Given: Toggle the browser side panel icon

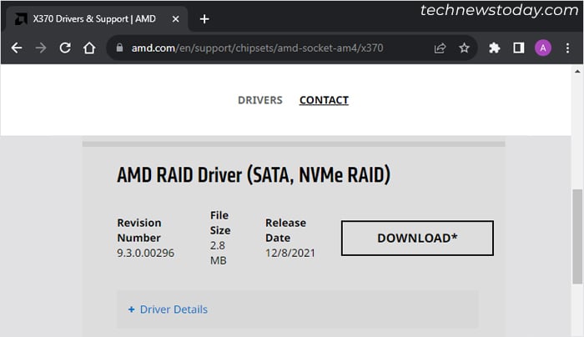Looking at the screenshot, I should tap(518, 48).
